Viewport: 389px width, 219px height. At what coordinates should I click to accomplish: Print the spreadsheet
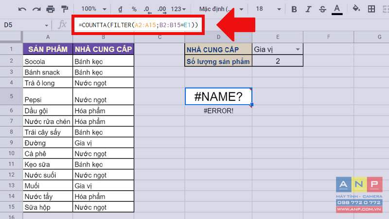51,9
